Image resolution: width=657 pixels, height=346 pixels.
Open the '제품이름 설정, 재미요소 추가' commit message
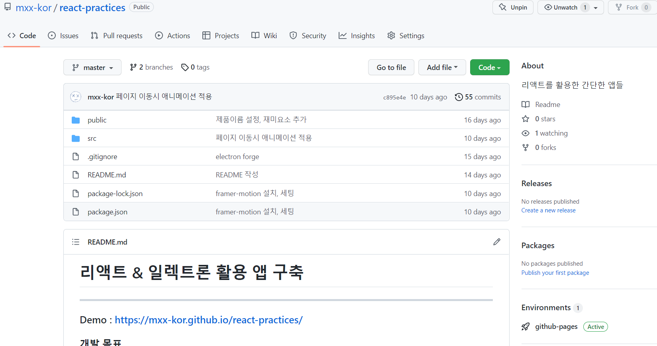point(261,120)
